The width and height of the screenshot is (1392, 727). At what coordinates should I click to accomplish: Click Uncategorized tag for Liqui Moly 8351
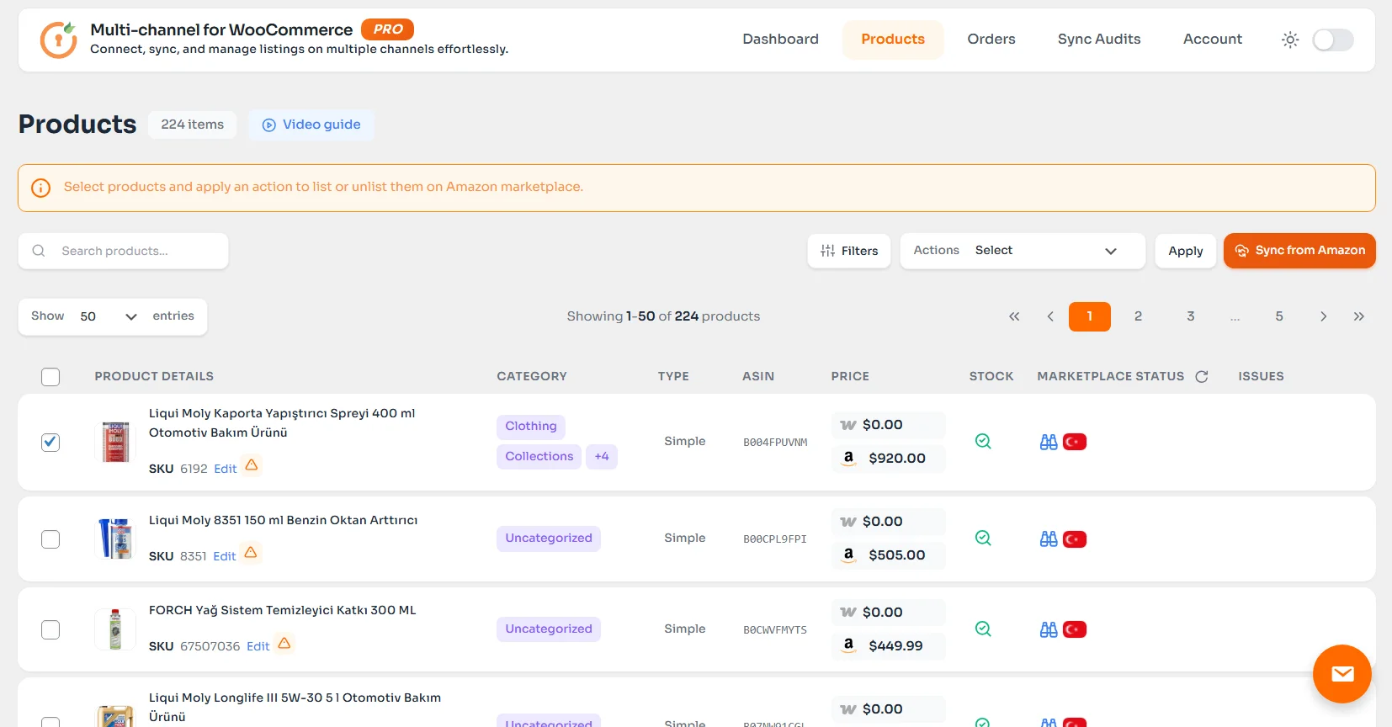pyautogui.click(x=549, y=539)
